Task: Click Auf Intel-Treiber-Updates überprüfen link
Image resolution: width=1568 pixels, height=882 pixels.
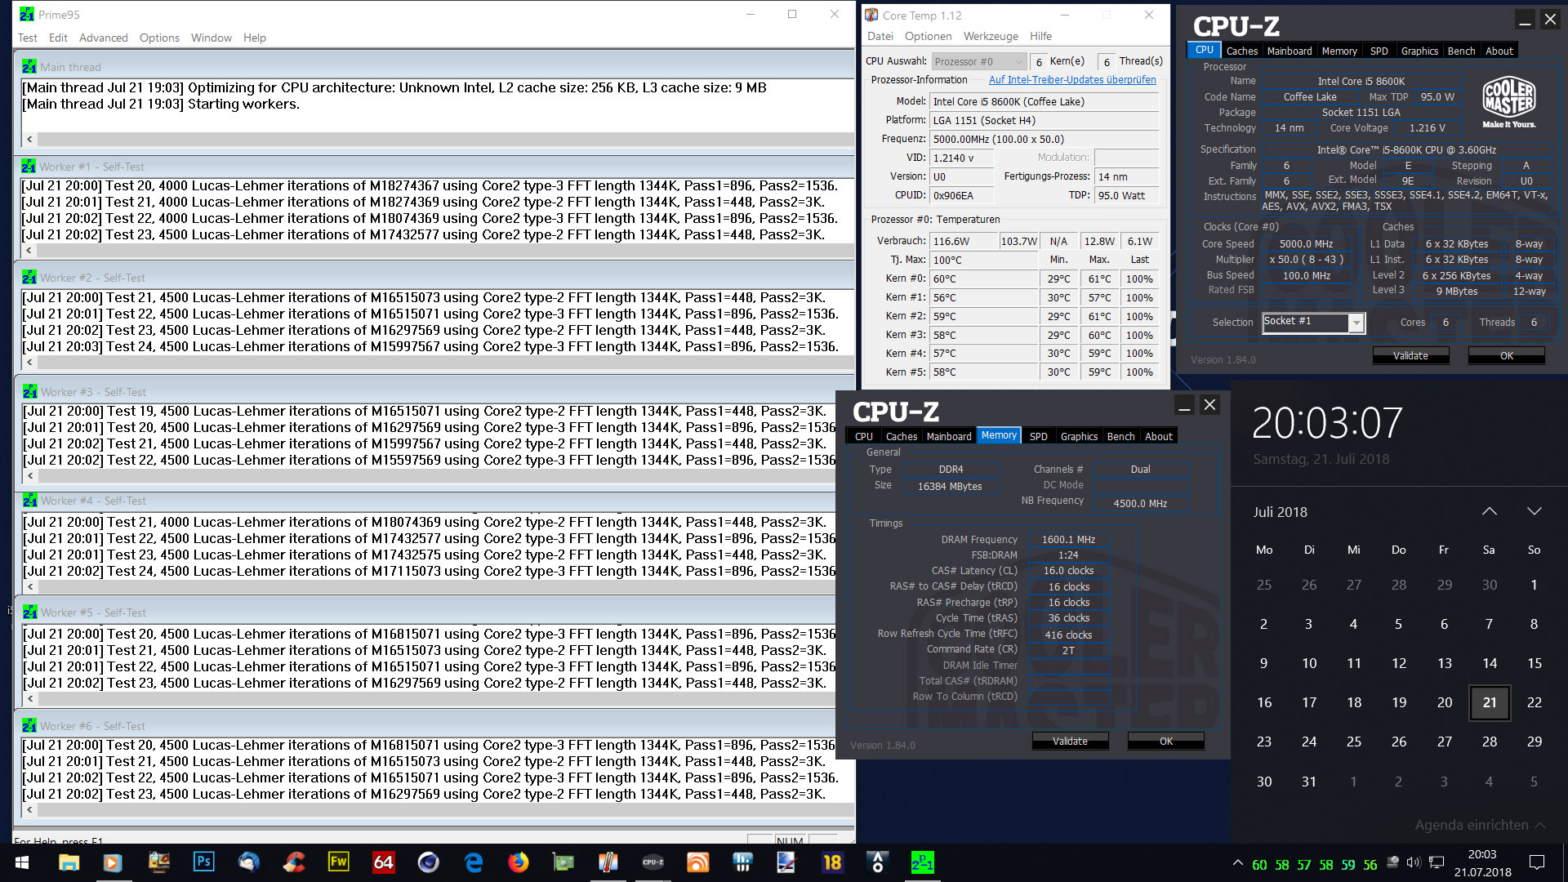Action: (1071, 80)
